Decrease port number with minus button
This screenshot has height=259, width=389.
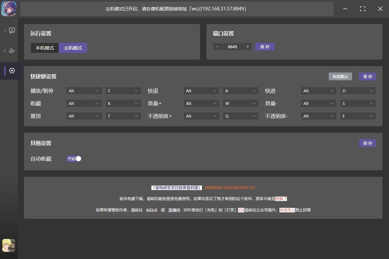click(x=217, y=47)
